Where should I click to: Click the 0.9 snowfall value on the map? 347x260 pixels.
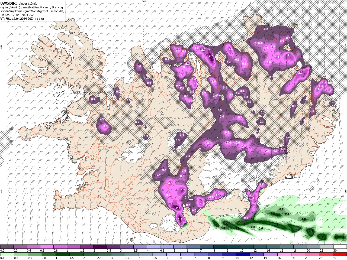pyautogui.click(x=209, y=143)
